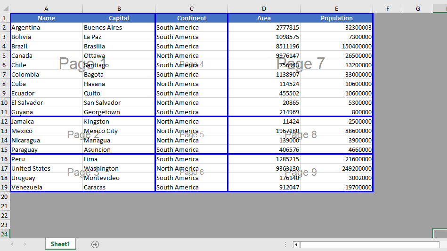Select column A header
447x251 pixels.
pyautogui.click(x=47, y=9)
